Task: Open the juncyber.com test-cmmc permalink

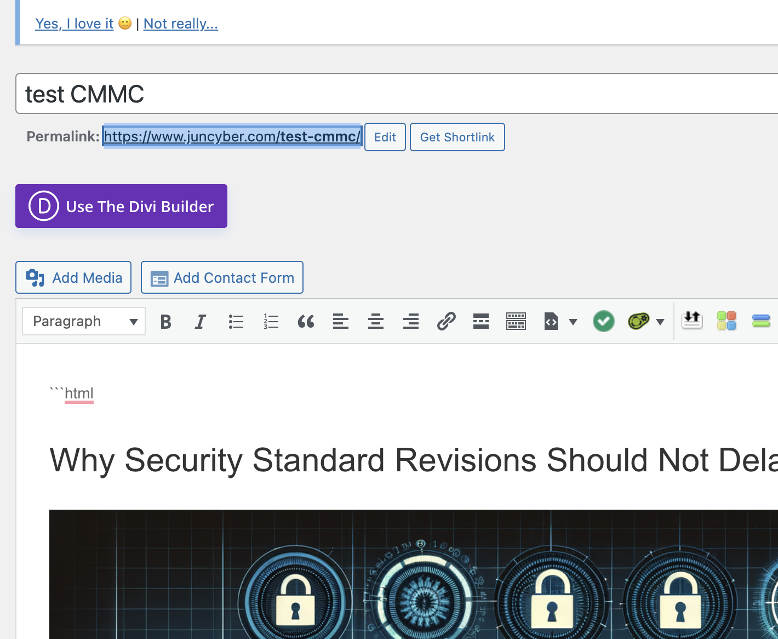Action: (x=232, y=136)
